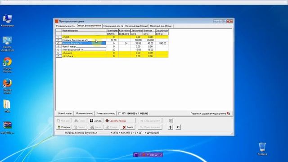288x162 pixels.
Task: Open the Компьютер desktop icon
Action: pyautogui.click(x=7, y=21)
